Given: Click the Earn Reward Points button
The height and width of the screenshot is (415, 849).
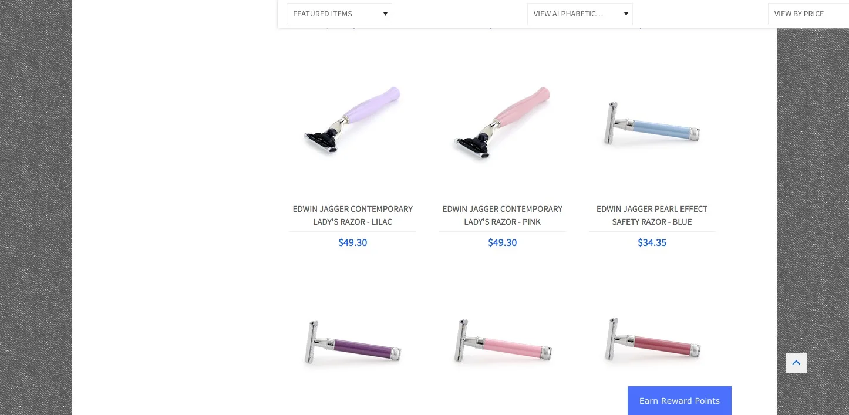Looking at the screenshot, I should [679, 401].
